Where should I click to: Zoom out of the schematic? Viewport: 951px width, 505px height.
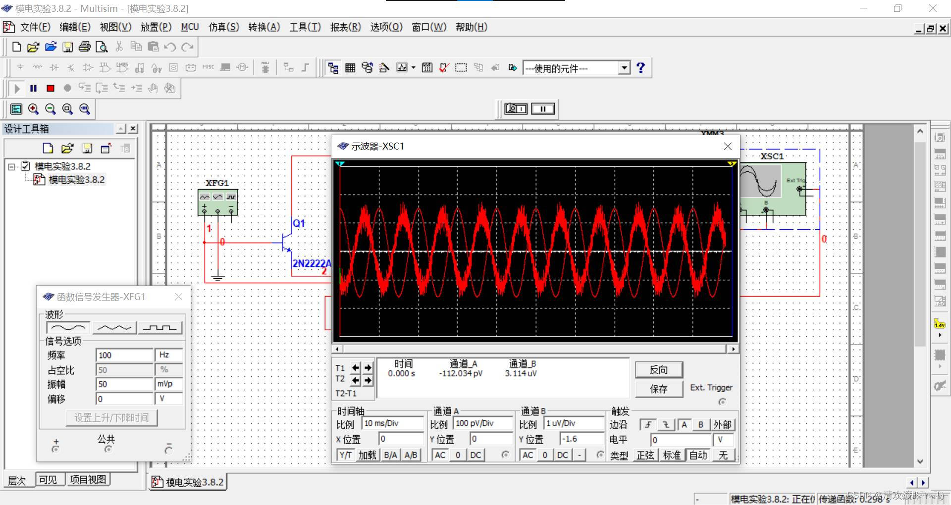[51, 109]
